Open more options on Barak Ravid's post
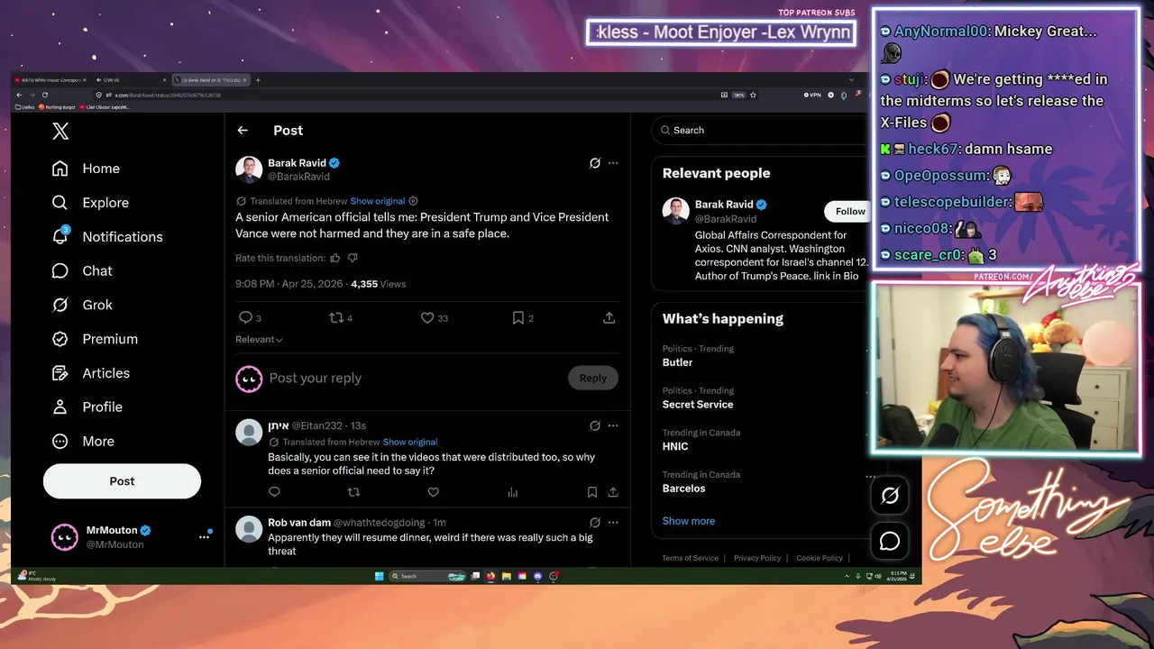 click(613, 163)
